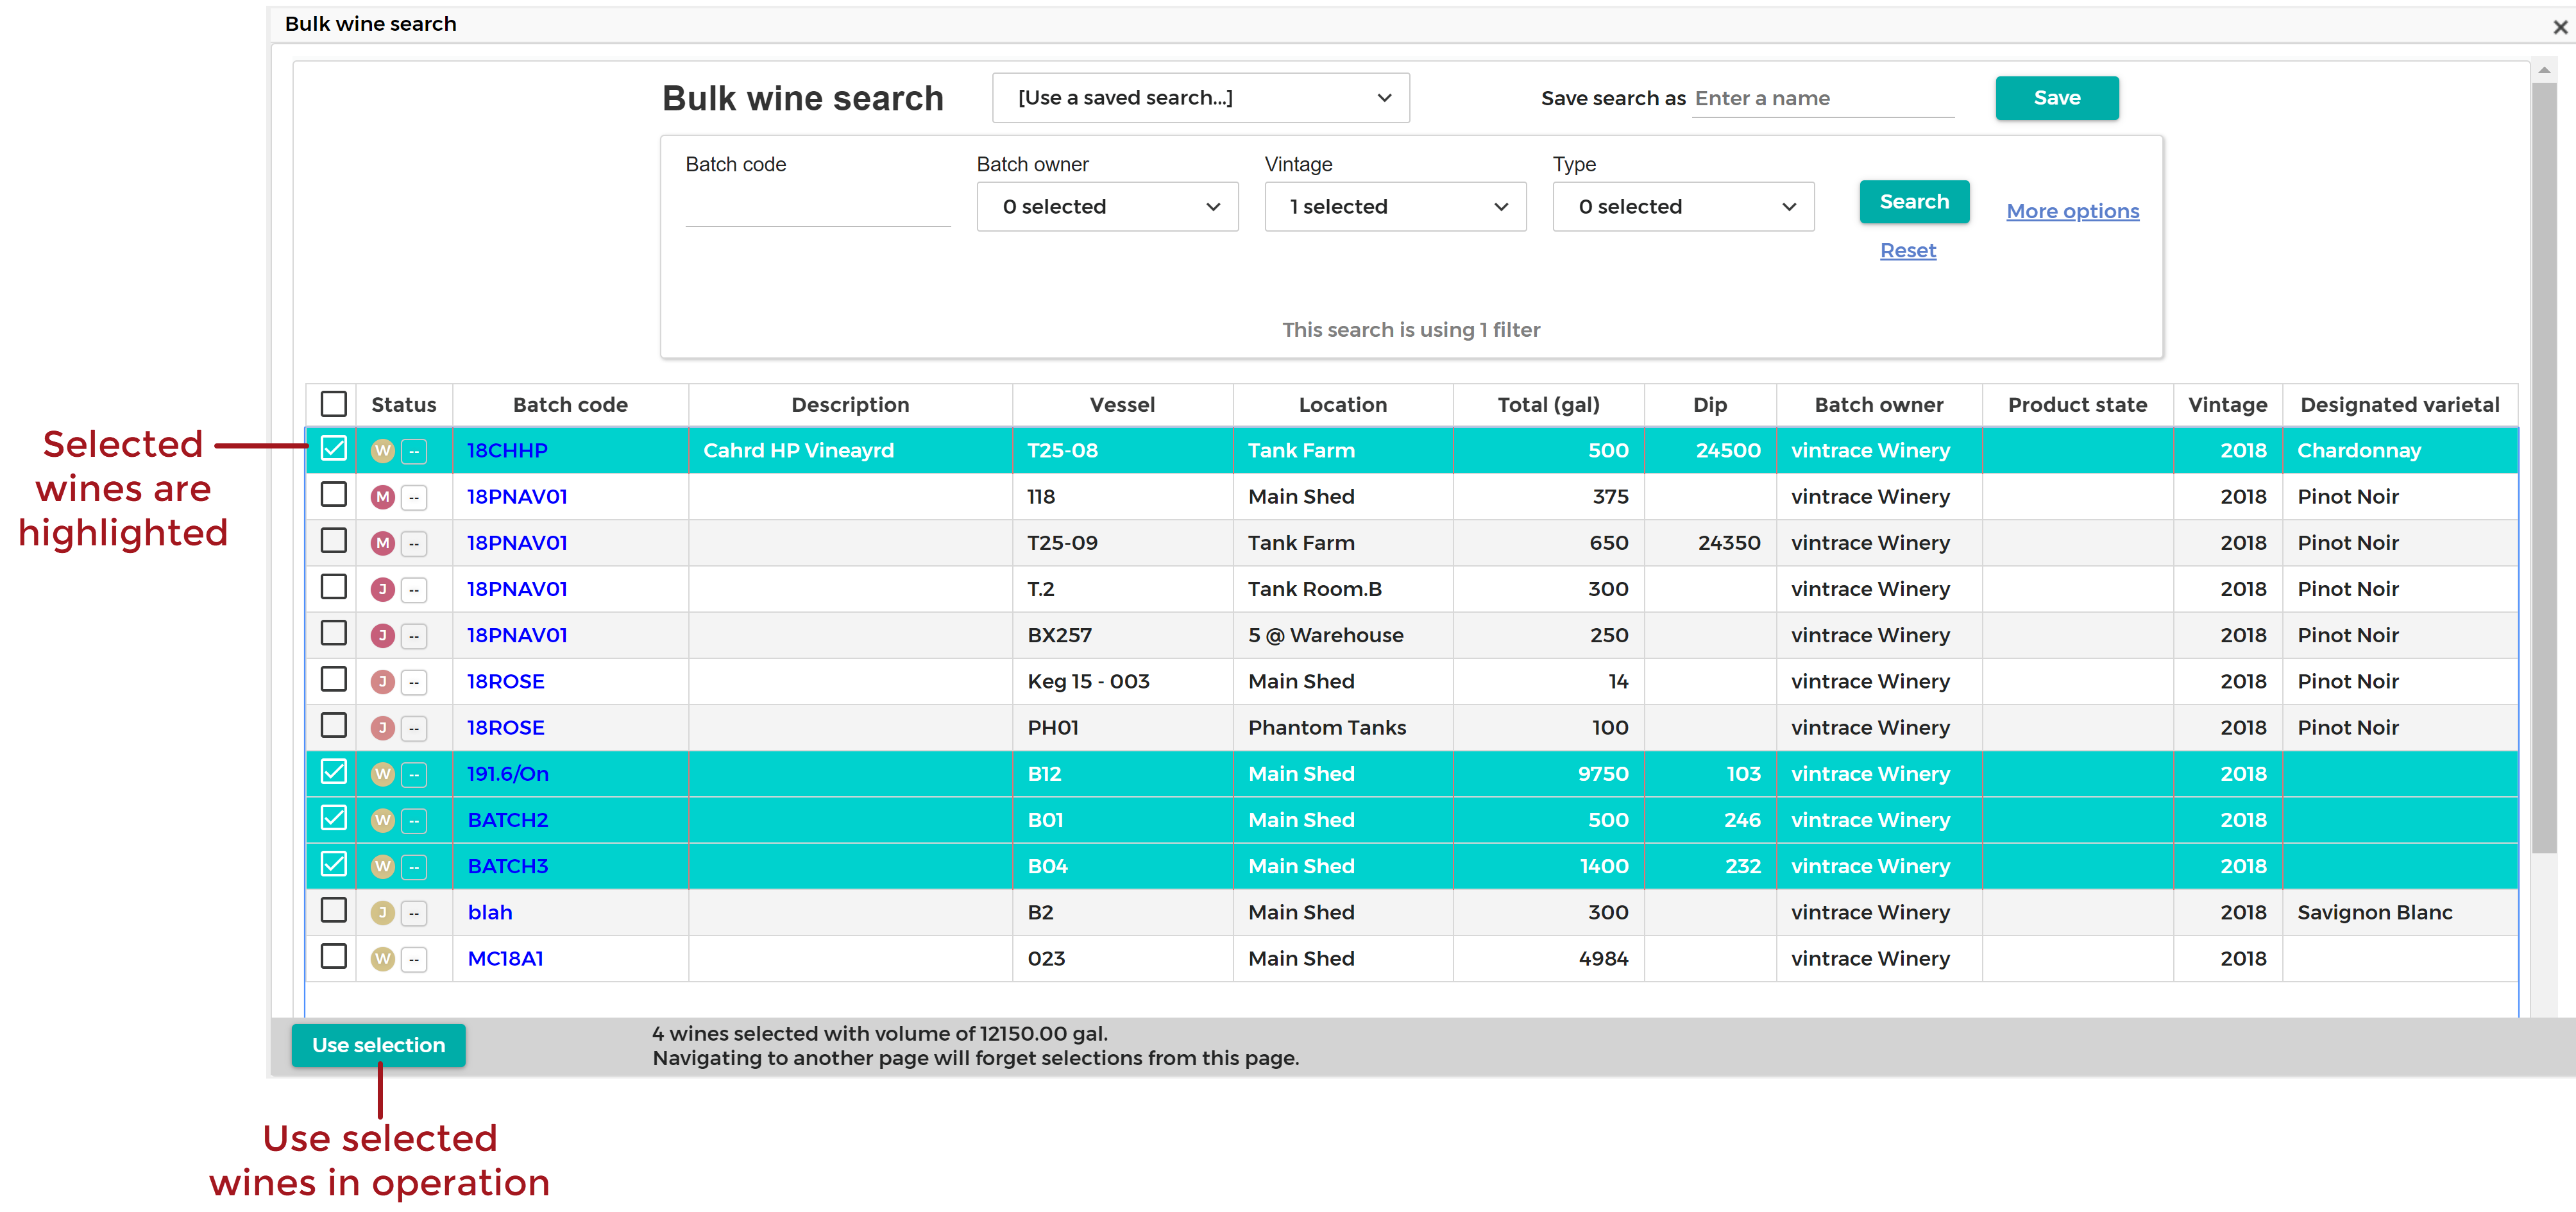The image size is (2576, 1212).
Task: Open the Batch owner filter dropdown
Action: click(1107, 207)
